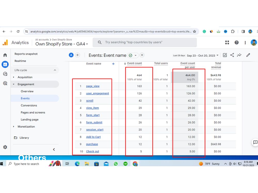Open the page_view event link

tap(93, 86)
